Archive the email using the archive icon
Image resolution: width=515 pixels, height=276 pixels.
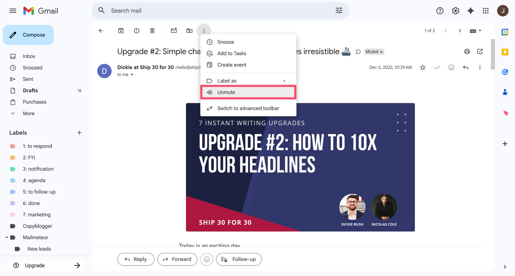point(121,30)
